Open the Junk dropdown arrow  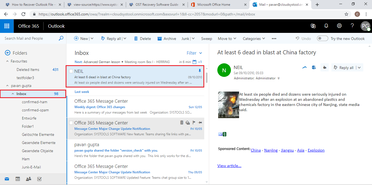[193, 39]
